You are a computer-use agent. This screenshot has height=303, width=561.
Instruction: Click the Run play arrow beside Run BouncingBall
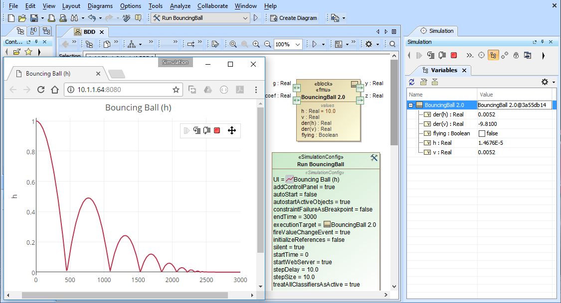pyautogui.click(x=256, y=18)
